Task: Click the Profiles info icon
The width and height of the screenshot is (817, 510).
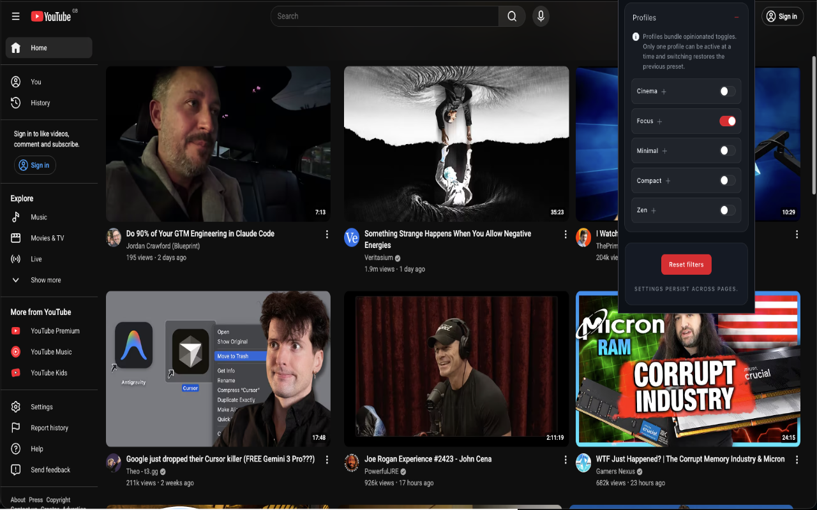Action: click(x=636, y=37)
